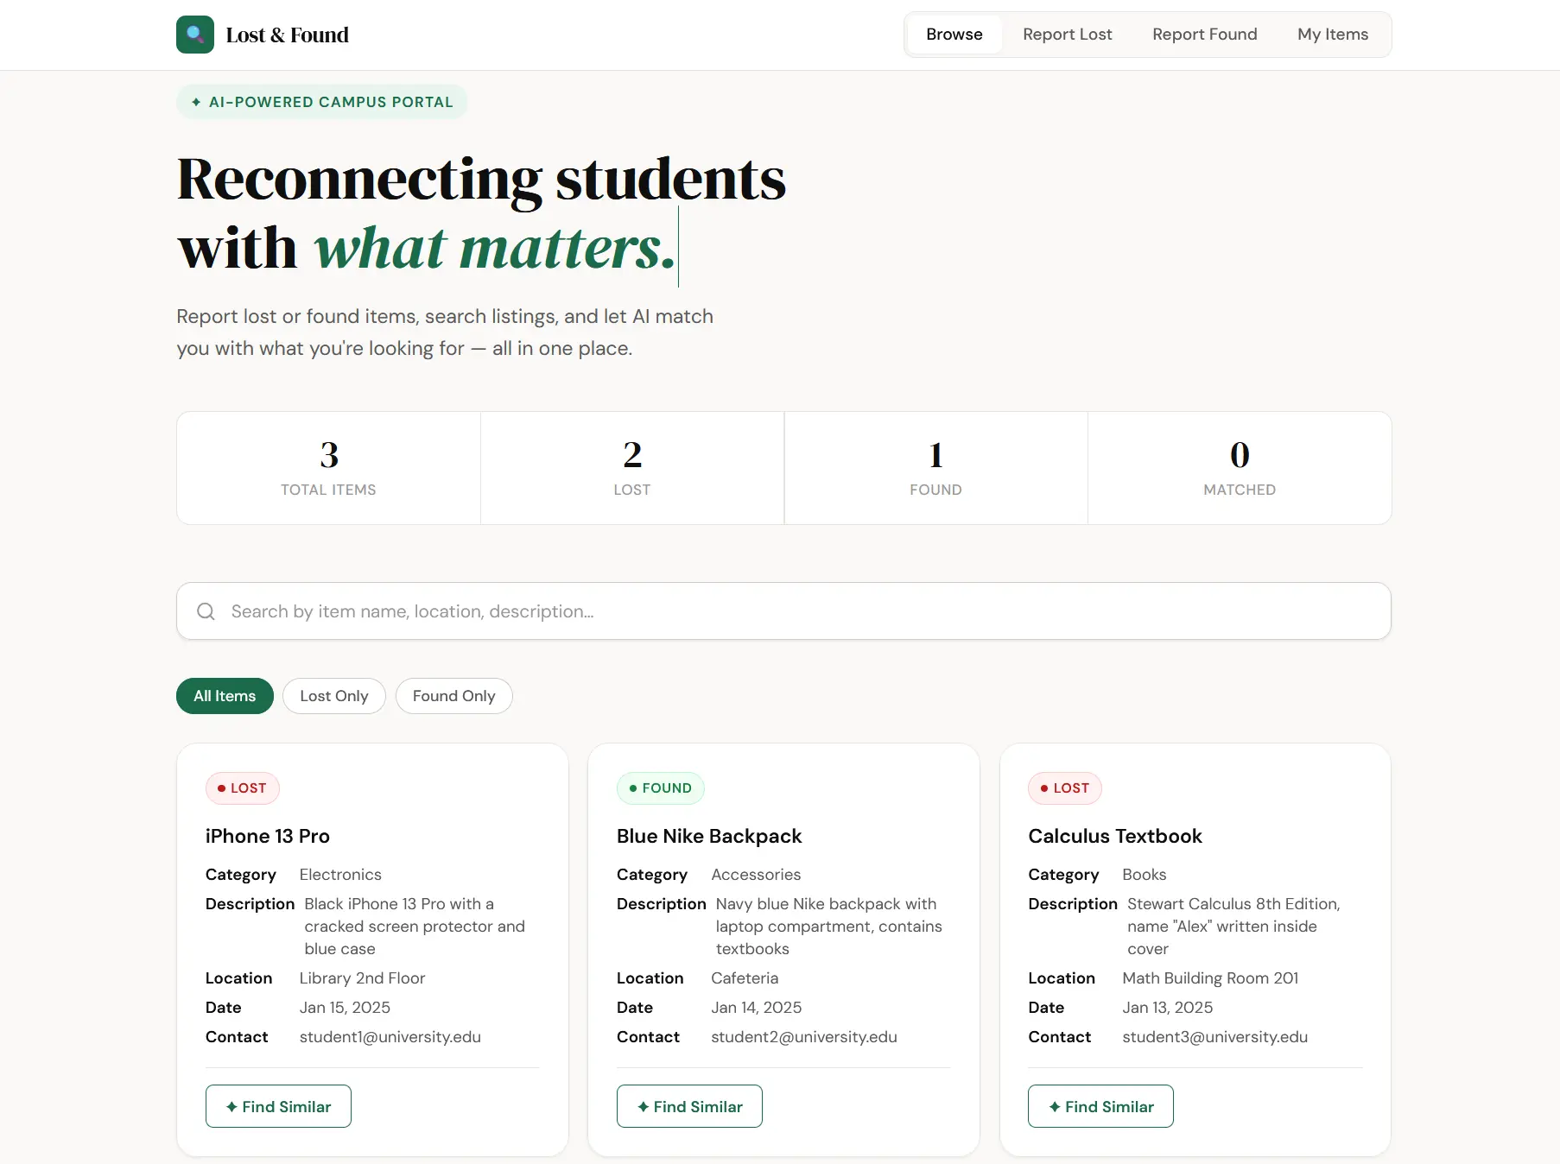This screenshot has height=1164, width=1560.
Task: Click the Blue Nike Backpack title
Action: 709,836
